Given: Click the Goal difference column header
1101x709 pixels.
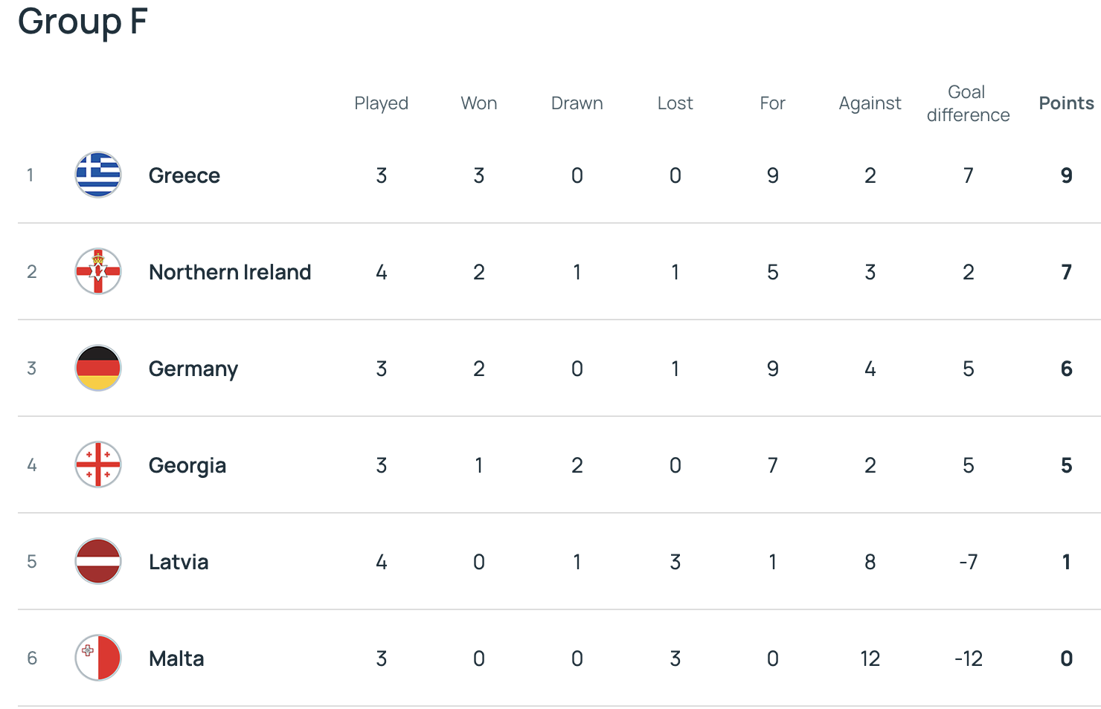Looking at the screenshot, I should (x=968, y=103).
